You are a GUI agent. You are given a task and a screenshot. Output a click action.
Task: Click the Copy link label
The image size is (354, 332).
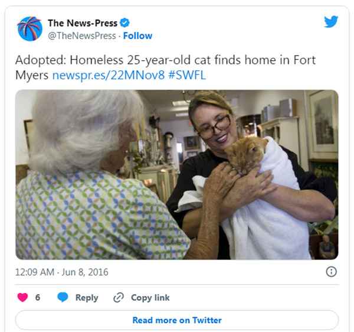click(150, 297)
